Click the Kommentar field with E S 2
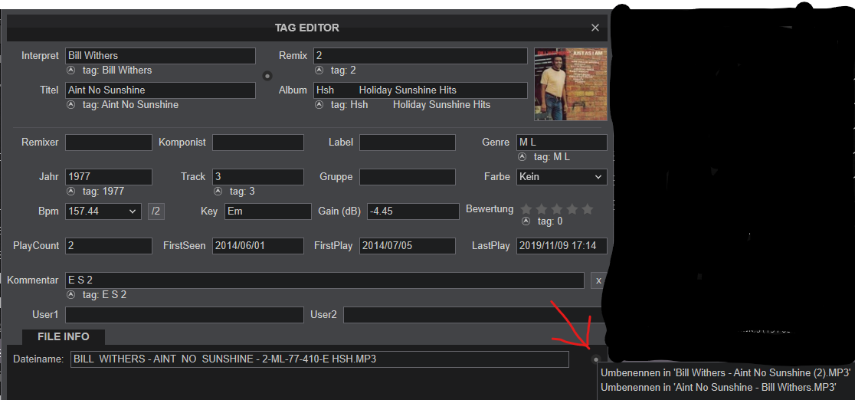Image resolution: width=855 pixels, height=400 pixels. [x=324, y=280]
